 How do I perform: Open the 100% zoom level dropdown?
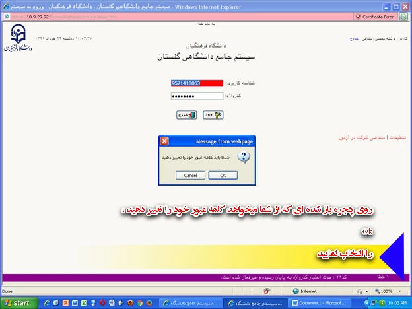[x=390, y=291]
